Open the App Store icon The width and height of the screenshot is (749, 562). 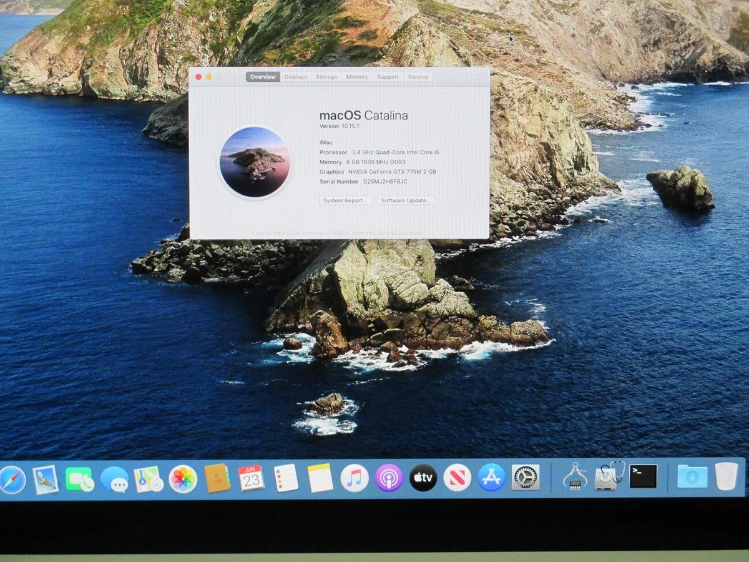491,478
